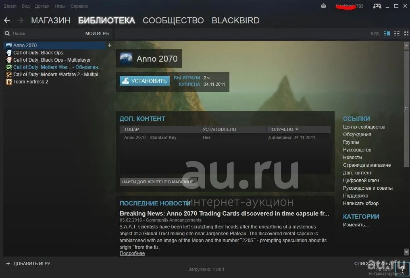
Task: Launch Big Picture mode controller icon
Action: pyautogui.click(x=377, y=6)
